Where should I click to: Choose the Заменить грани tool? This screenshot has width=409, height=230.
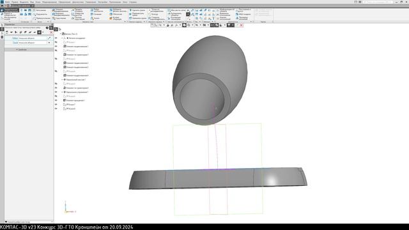(x=137, y=19)
